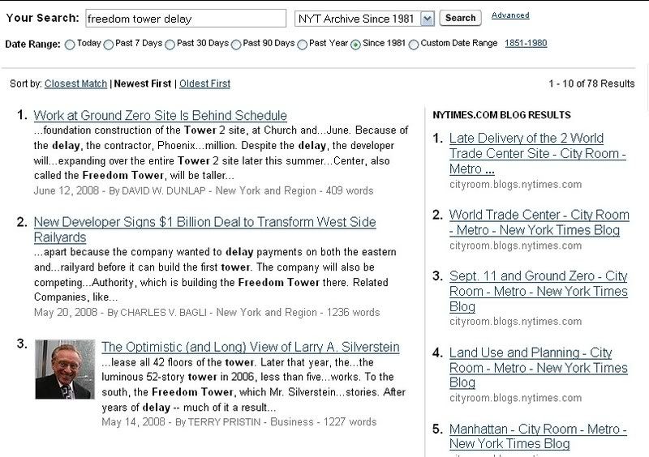
Task: Open 'World Trade Center - City Room' blog link
Action: pyautogui.click(x=539, y=222)
